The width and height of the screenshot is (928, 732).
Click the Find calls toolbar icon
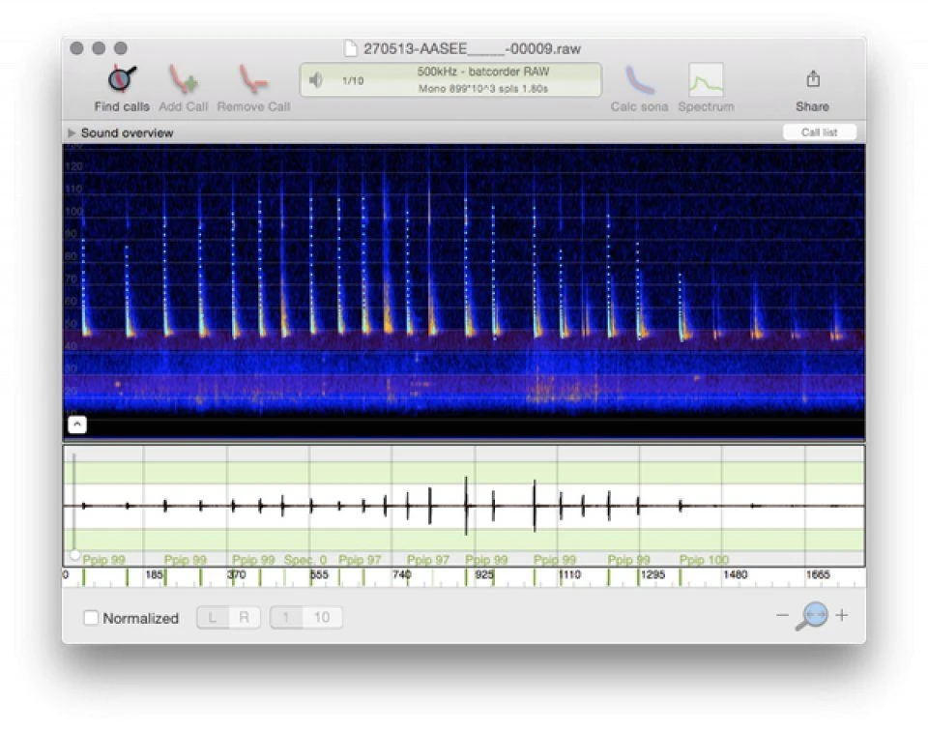[x=122, y=79]
